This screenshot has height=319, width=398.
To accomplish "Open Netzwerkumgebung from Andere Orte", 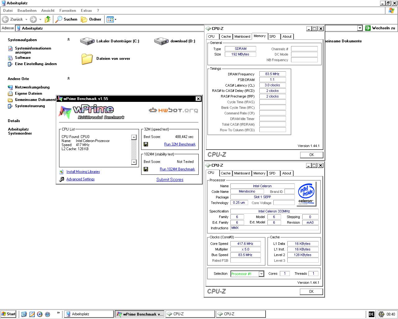I will click(32, 87).
